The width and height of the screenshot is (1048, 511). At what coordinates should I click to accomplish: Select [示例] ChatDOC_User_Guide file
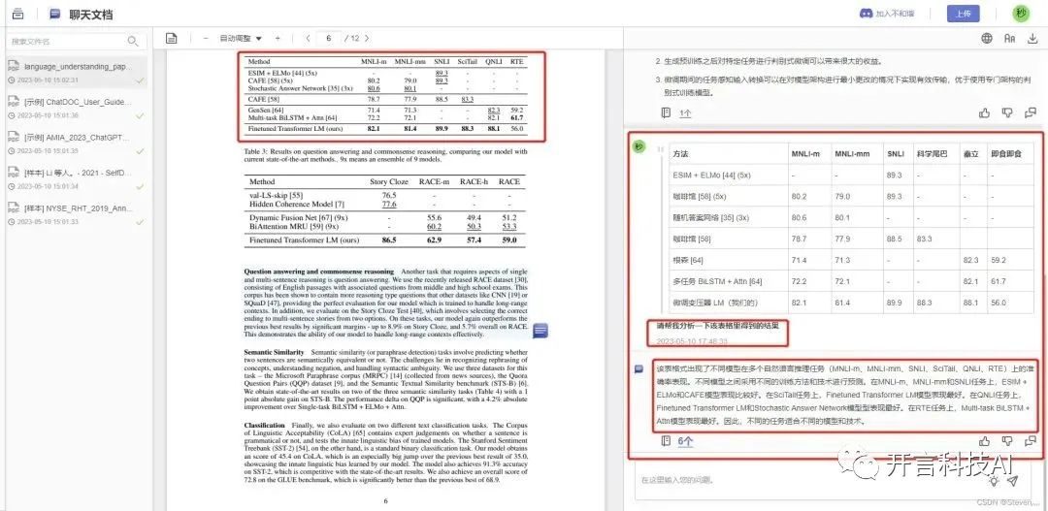tap(77, 109)
